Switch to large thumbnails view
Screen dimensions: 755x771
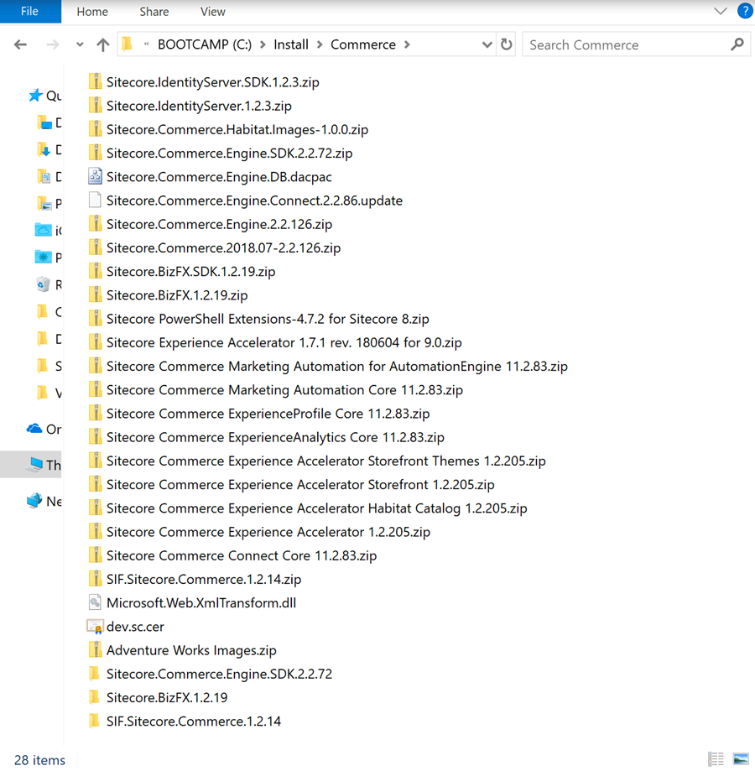(x=741, y=758)
